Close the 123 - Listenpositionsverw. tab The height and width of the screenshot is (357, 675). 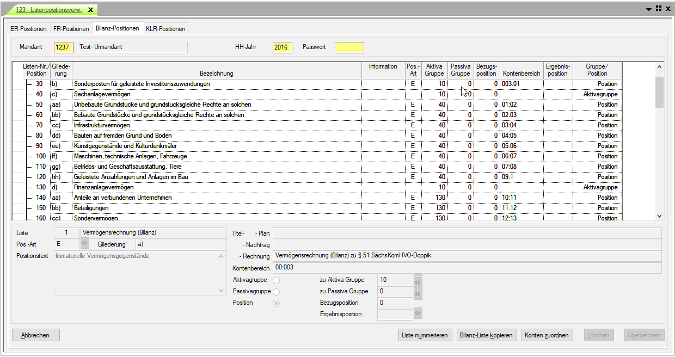(90, 10)
